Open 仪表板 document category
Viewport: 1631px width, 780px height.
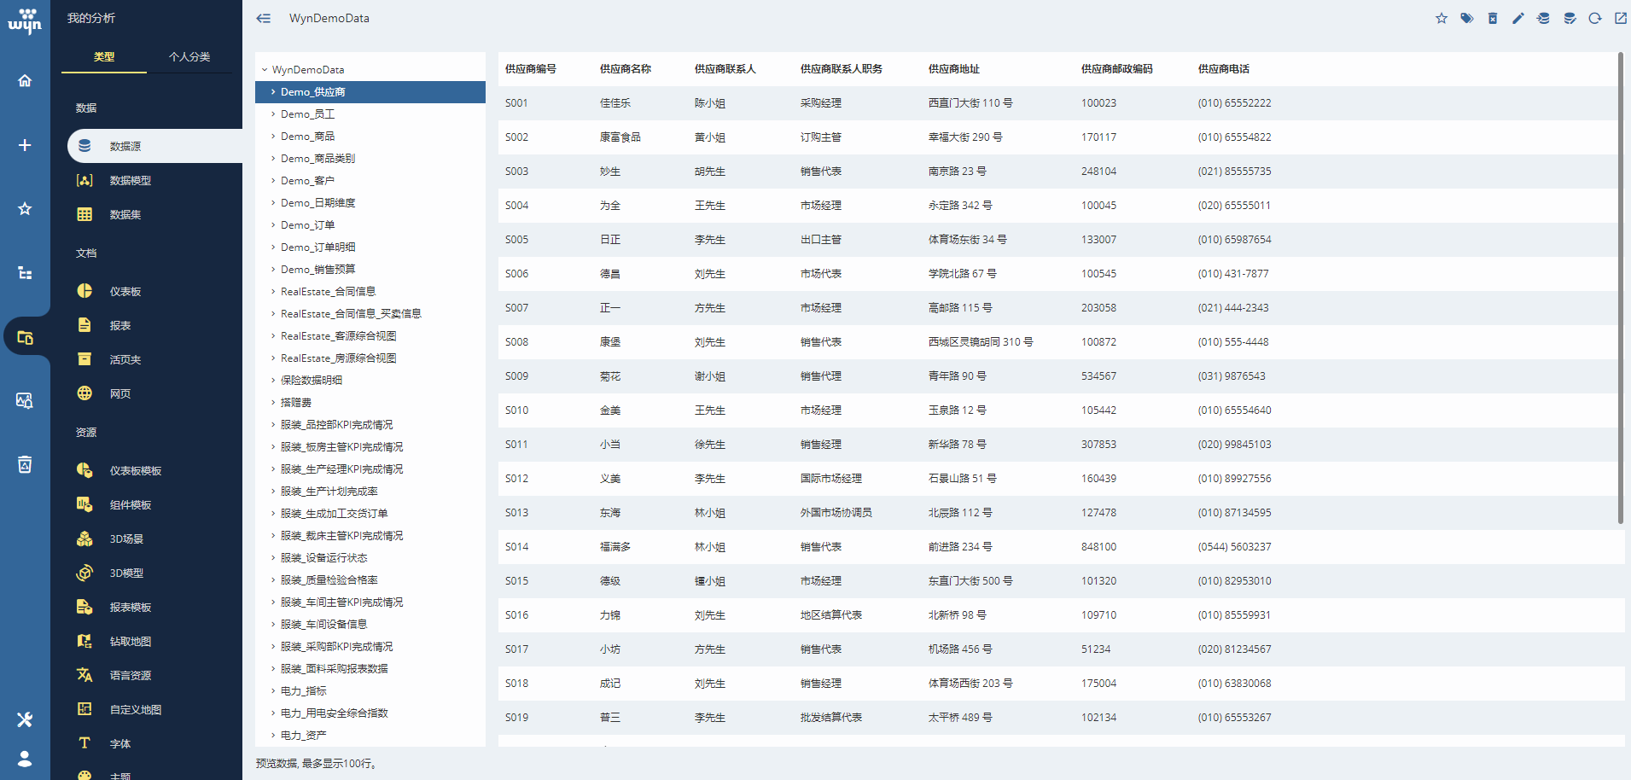[x=125, y=292]
